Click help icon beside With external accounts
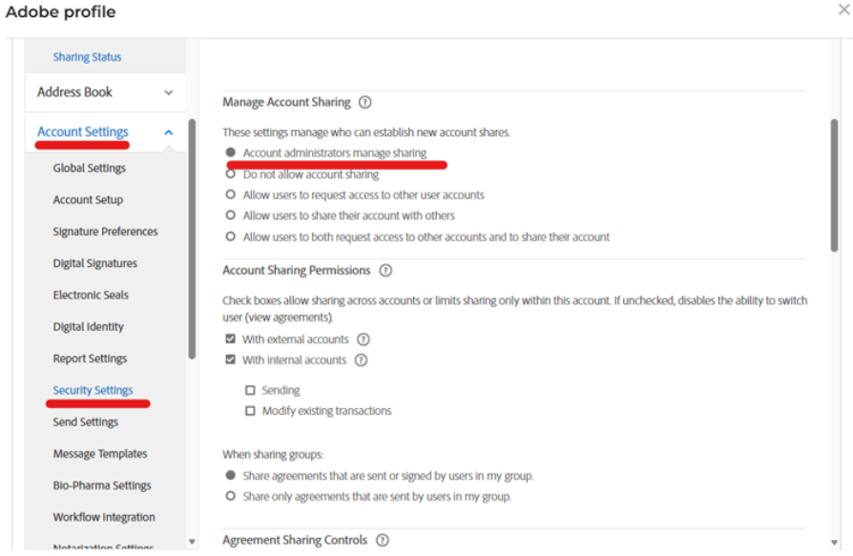Viewport: 853px width, 556px height. 363,340
